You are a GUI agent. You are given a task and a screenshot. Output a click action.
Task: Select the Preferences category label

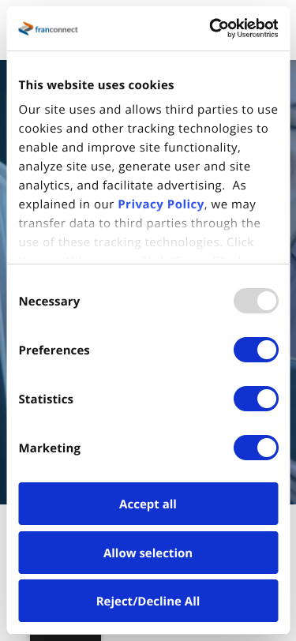[54, 350]
